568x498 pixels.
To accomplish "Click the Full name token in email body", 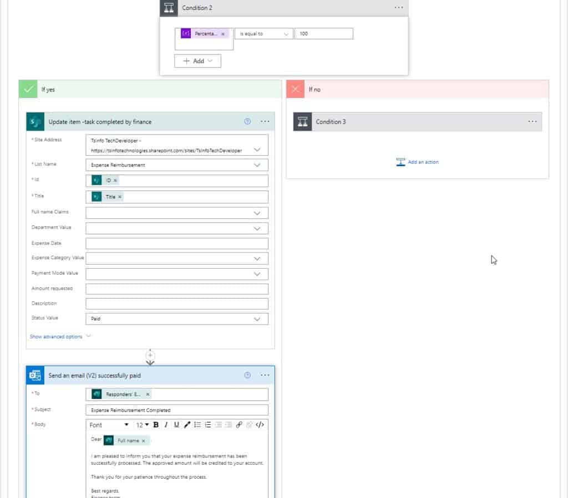I will coord(127,440).
